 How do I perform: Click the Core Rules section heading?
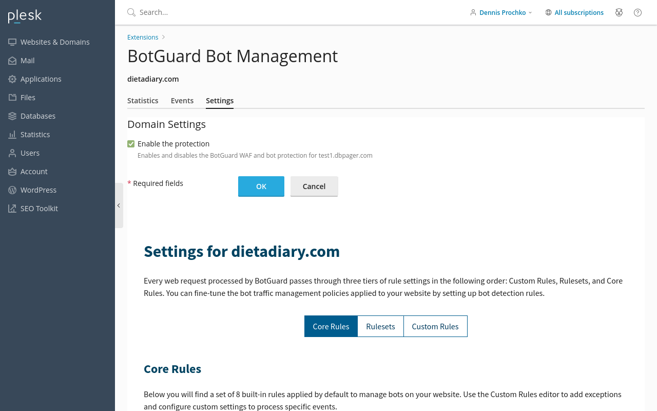[172, 369]
